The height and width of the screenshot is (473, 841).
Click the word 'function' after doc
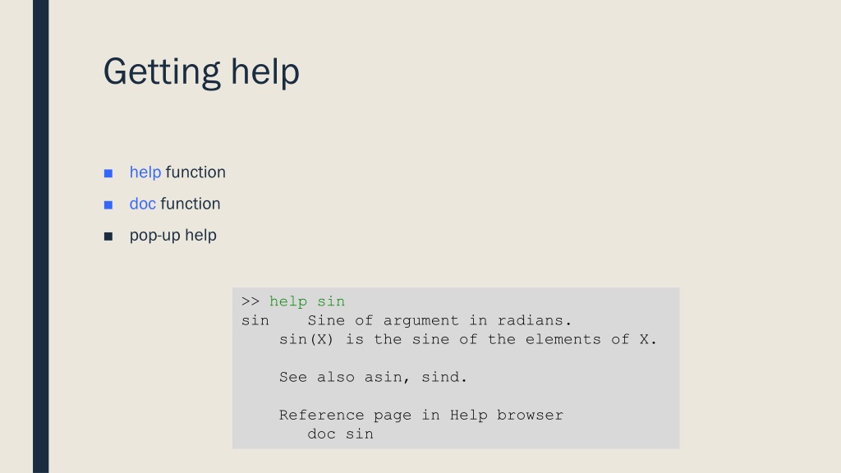click(191, 204)
